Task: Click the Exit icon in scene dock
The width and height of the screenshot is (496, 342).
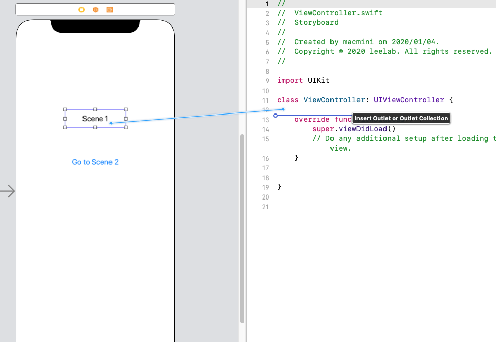Action: (x=109, y=10)
